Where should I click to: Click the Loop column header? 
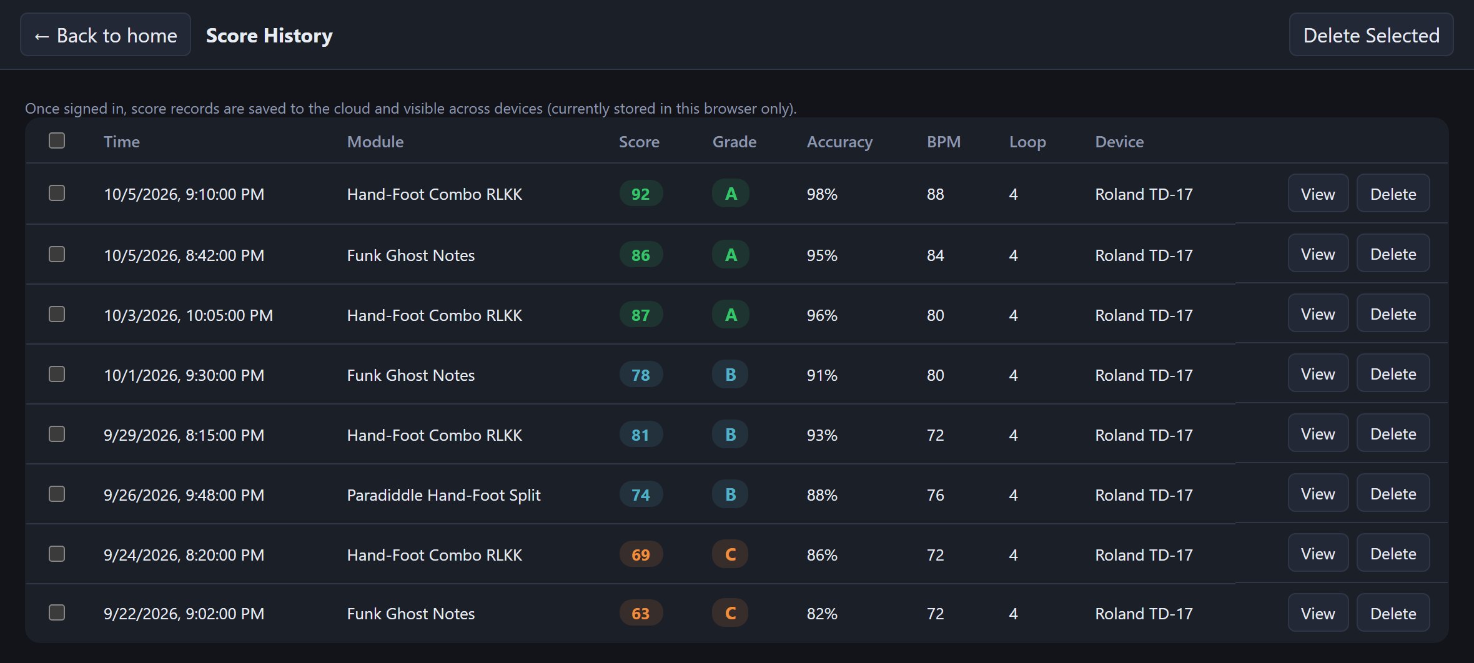pos(1027,142)
